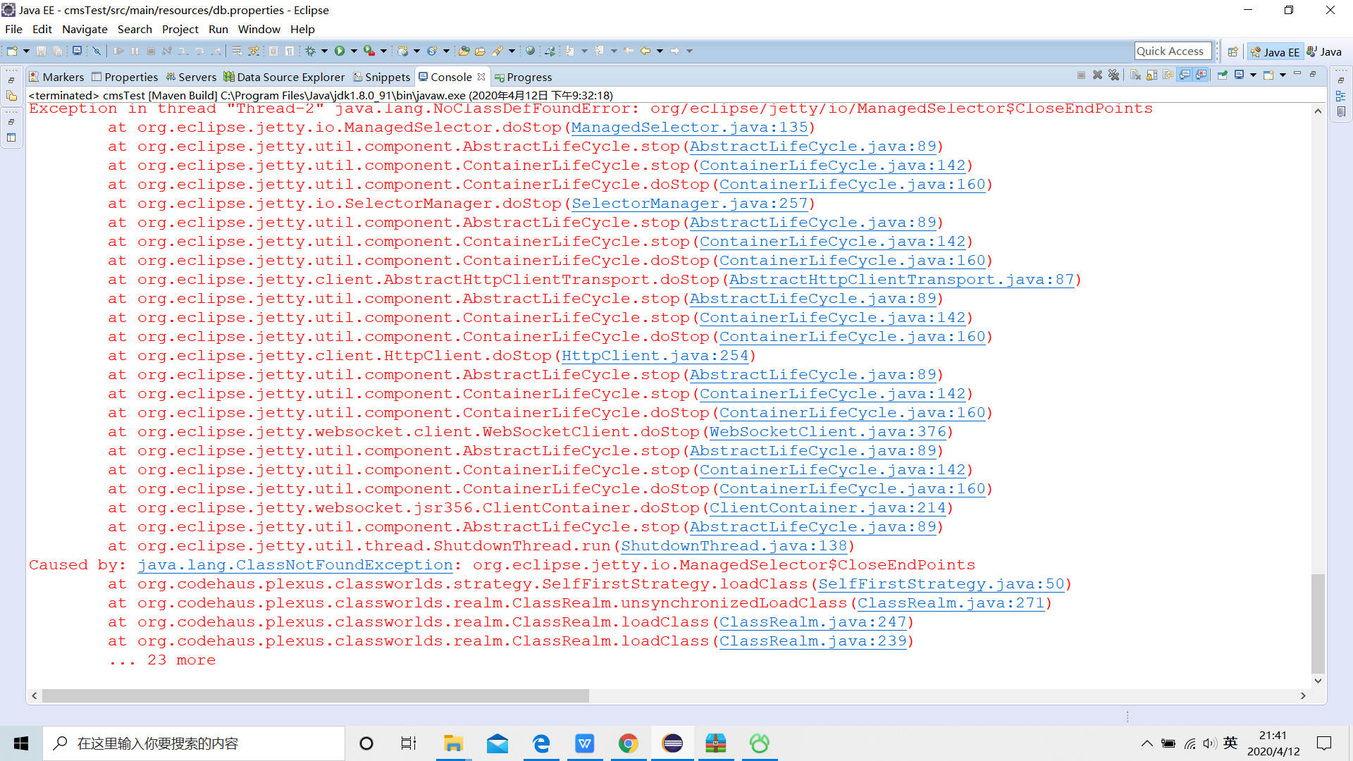This screenshot has height=761, width=1353.
Task: Click the console horizontal scrollbar thumb
Action: click(x=315, y=695)
